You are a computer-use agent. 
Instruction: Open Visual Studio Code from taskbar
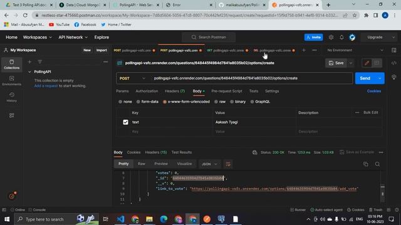tap(120, 219)
